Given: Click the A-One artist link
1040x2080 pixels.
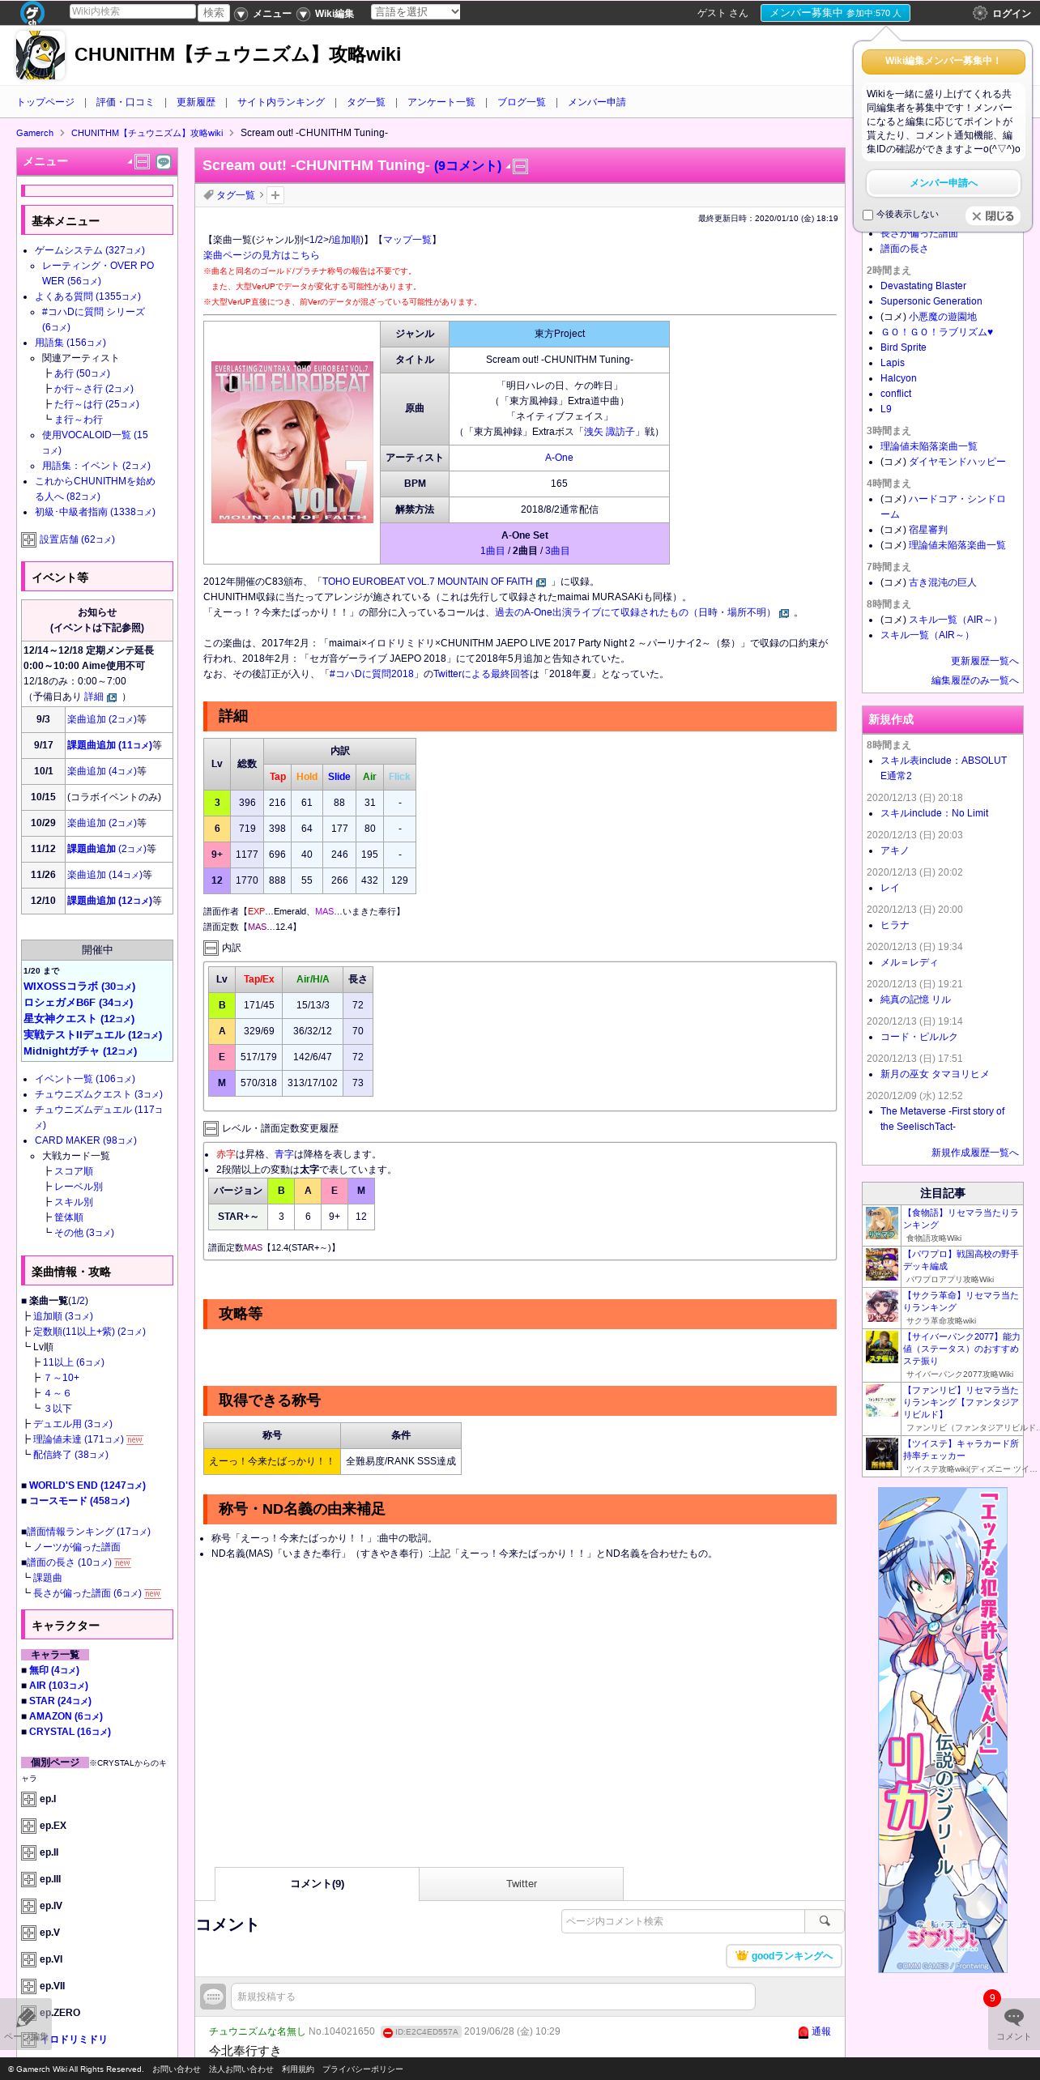Looking at the screenshot, I should click(x=559, y=458).
